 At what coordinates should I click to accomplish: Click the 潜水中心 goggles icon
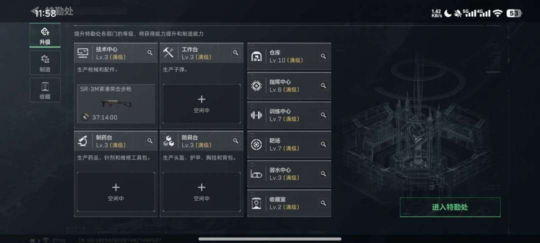click(x=256, y=174)
